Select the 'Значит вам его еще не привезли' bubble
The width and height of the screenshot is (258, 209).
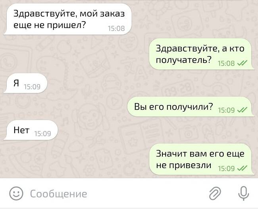pyautogui.click(x=202, y=159)
